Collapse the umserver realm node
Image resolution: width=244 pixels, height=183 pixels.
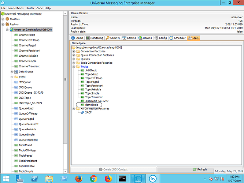pos(7,30)
